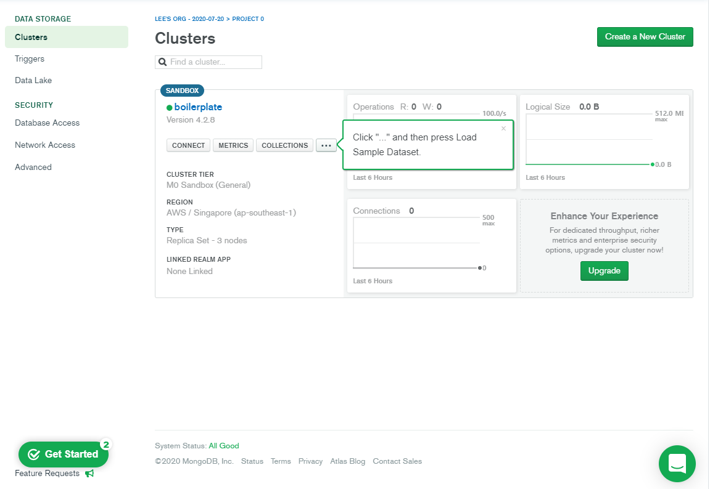Click PROJECT 0 breadcrumb link
This screenshot has width=710, height=489.
pos(248,19)
